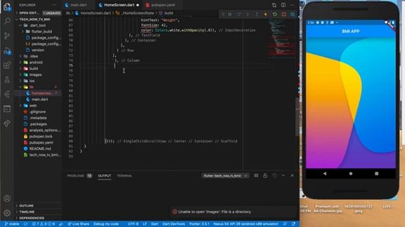Image resolution: width=405 pixels, height=227 pixels.
Task: Click Live Share in status bar
Action: click(x=78, y=224)
